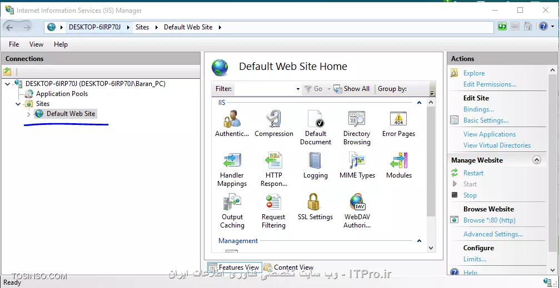Open the view options dropdown beside Group by
The image size is (559, 288).
click(432, 94)
